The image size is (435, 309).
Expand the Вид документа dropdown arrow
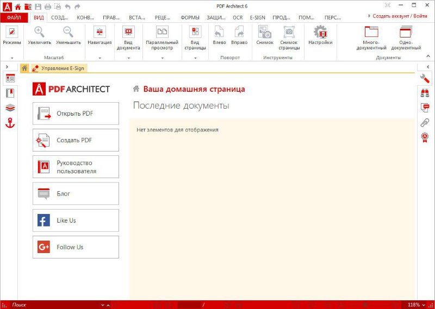coord(128,58)
